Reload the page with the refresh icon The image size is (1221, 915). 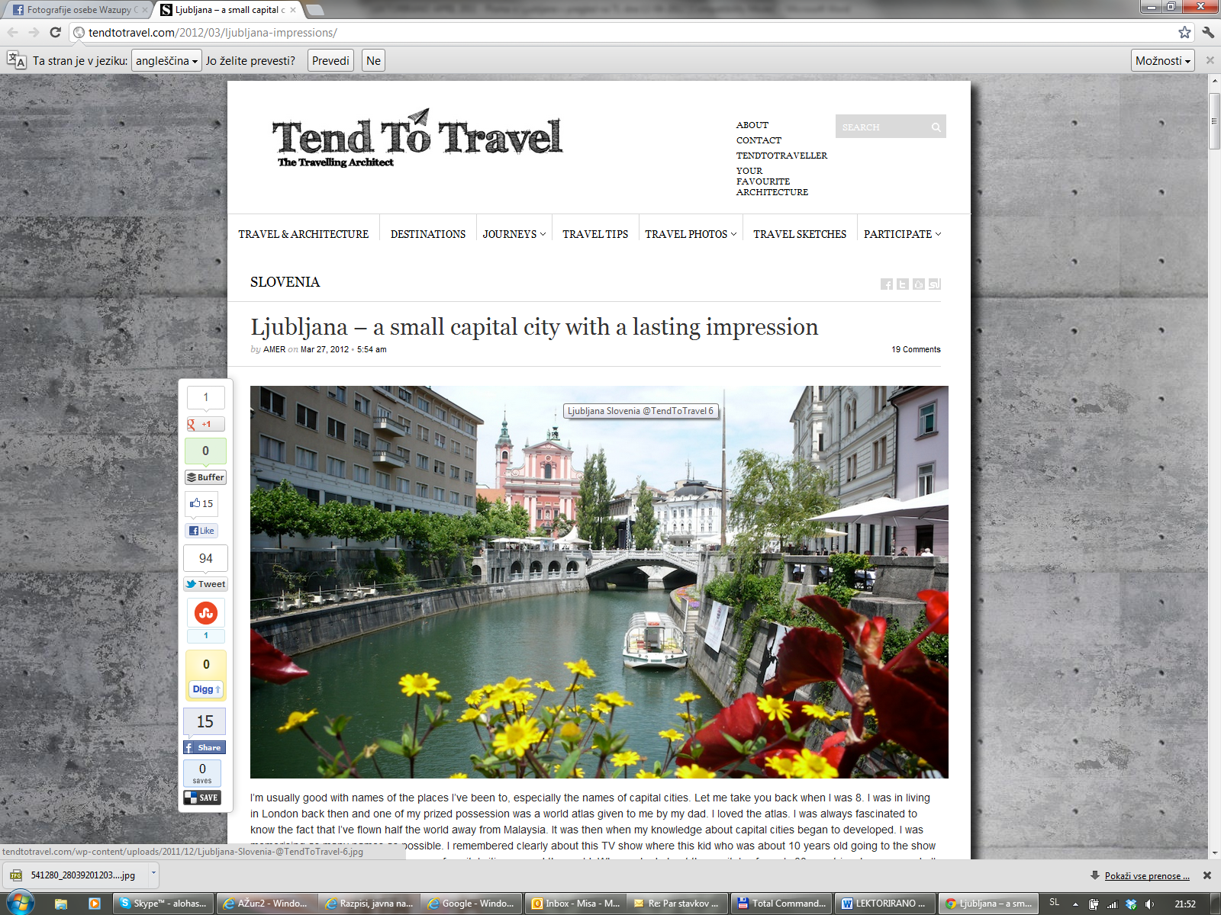click(x=55, y=32)
